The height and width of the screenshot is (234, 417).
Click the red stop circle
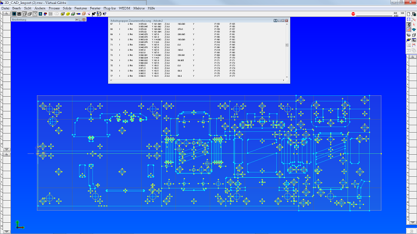coord(353,14)
